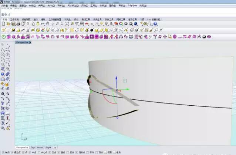Toggle the 中点 (Mid) osnap checkbox

tap(30, 152)
